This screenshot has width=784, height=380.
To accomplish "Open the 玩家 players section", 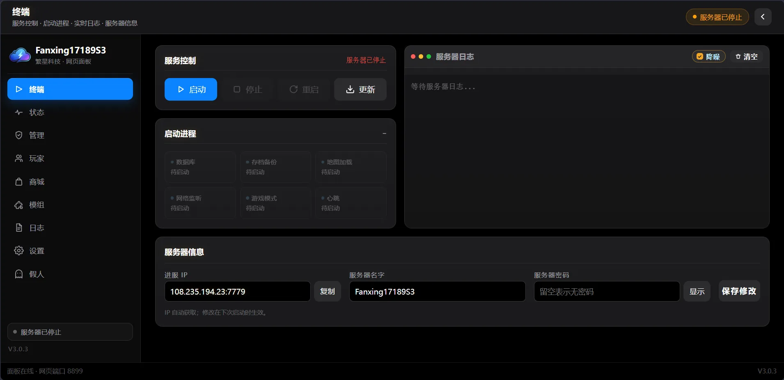I will 70,158.
